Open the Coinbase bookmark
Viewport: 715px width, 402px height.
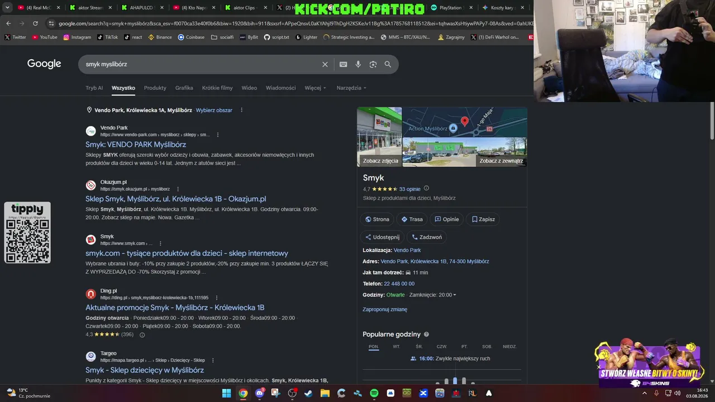point(191,37)
